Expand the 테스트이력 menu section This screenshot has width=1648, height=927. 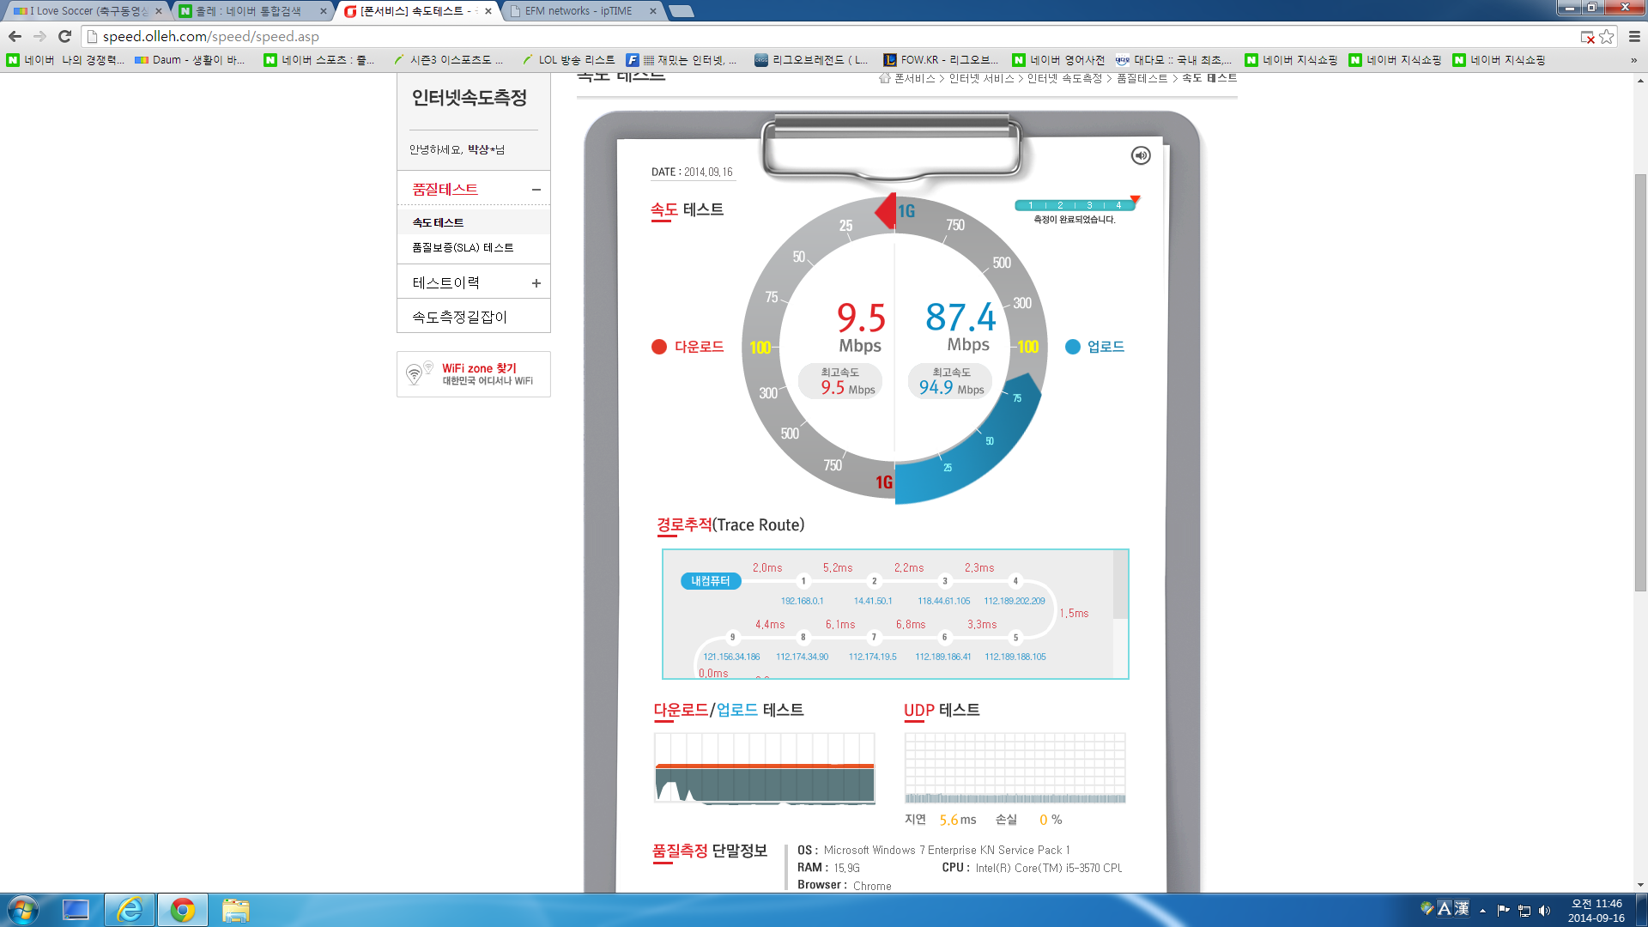536,283
